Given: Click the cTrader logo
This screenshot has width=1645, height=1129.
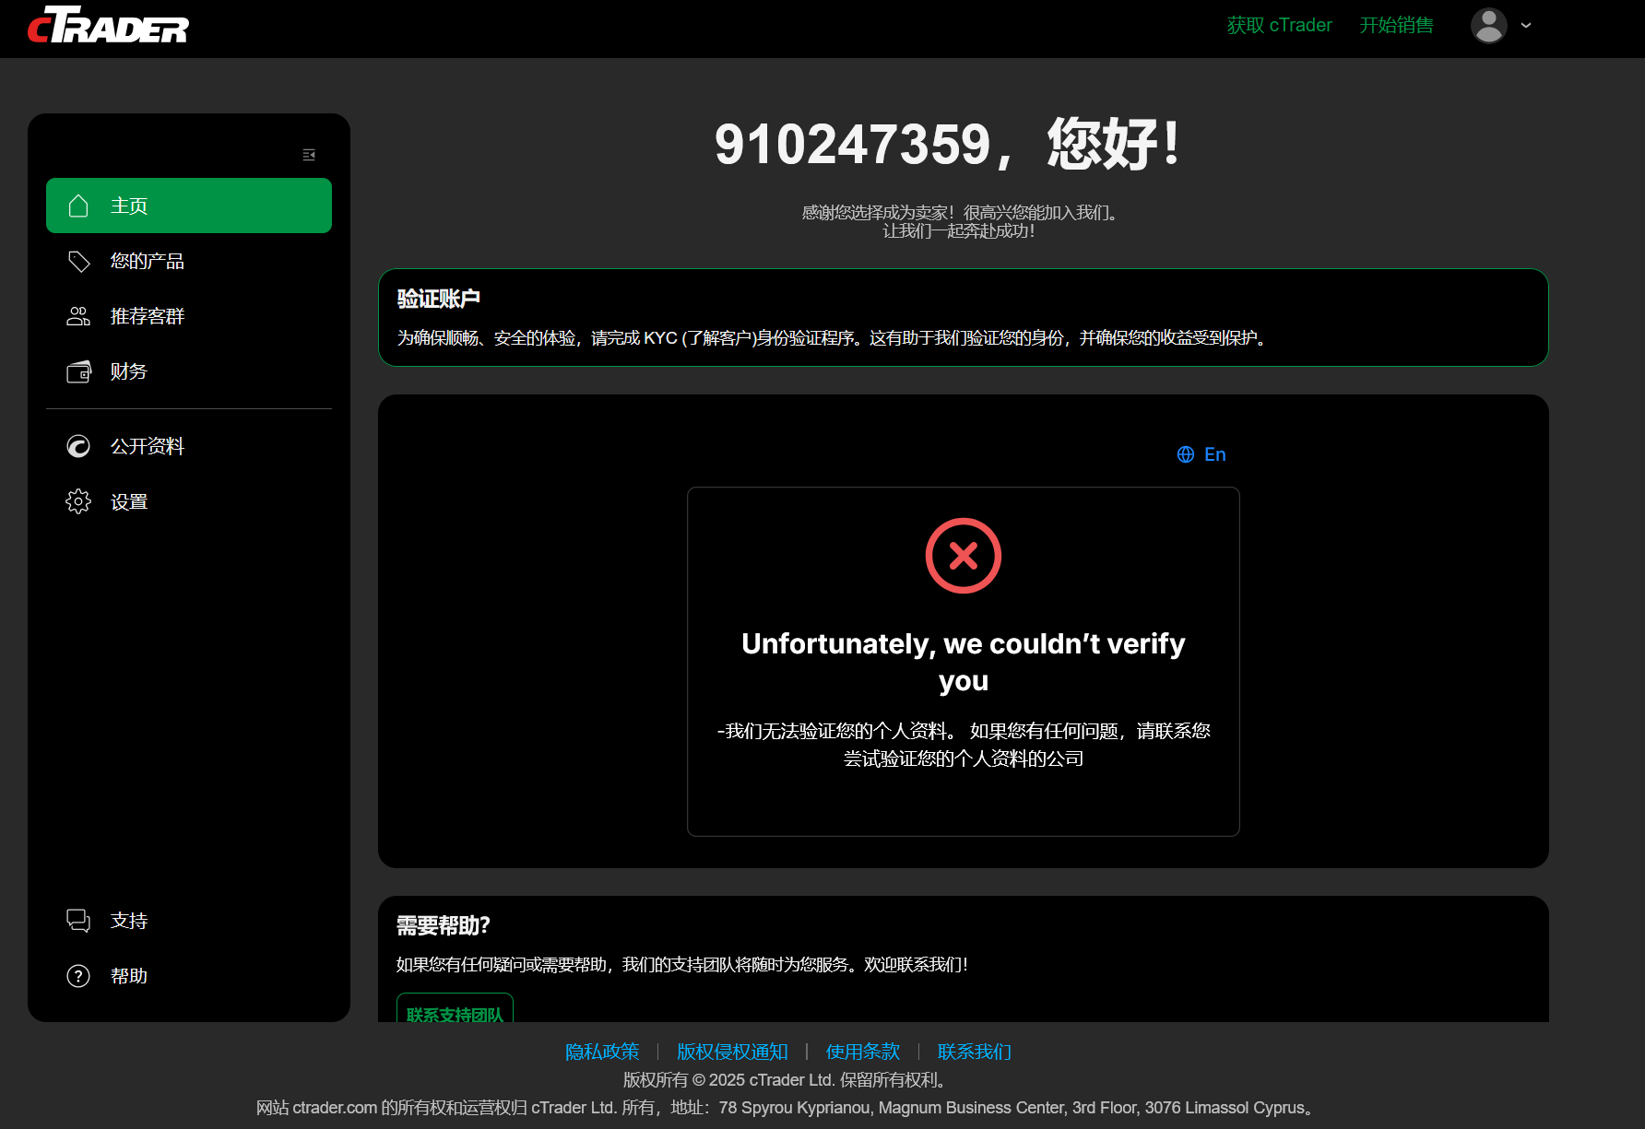Looking at the screenshot, I should tap(108, 26).
